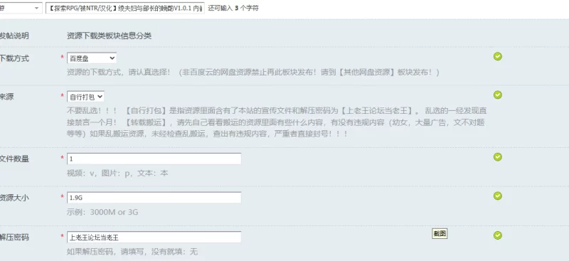Viewport: 569px width, 261px height.
Task: Click green check icon for 解压密码 row
Action: tap(497, 235)
